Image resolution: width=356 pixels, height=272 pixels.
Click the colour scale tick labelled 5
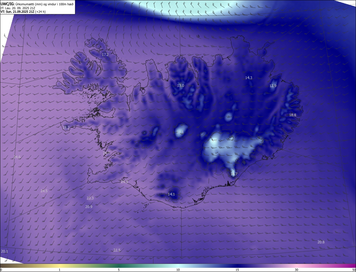click(x=119, y=270)
